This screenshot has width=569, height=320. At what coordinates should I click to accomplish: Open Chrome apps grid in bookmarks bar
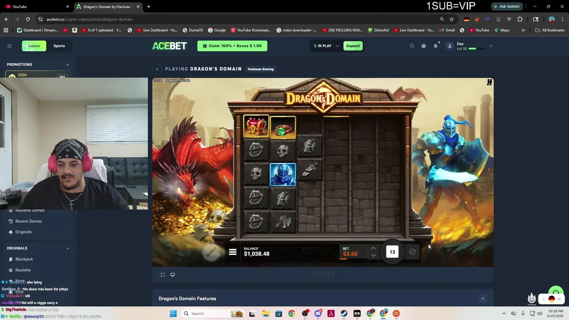click(x=6, y=30)
